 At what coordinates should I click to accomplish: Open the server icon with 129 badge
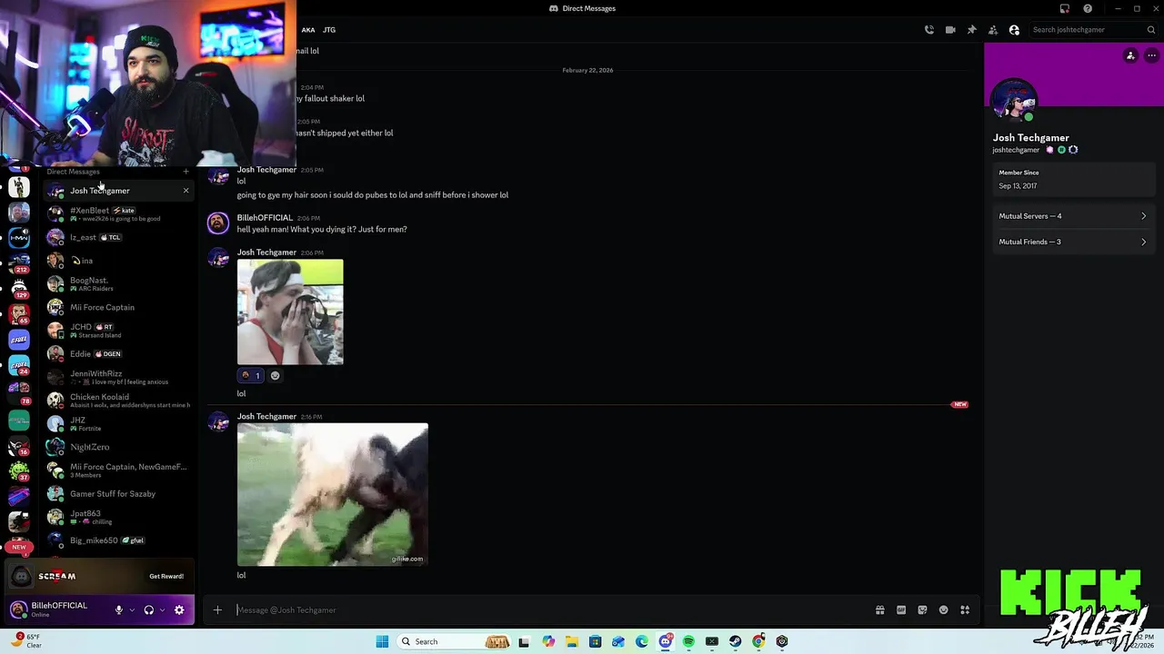pyautogui.click(x=19, y=289)
